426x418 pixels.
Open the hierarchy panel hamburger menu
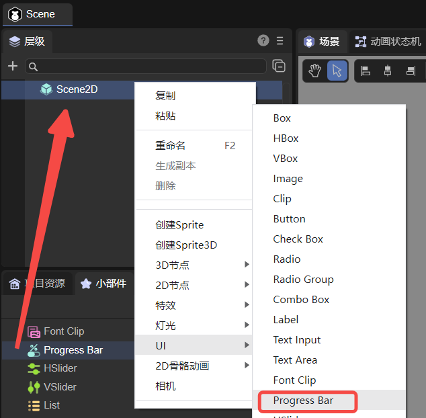point(280,40)
